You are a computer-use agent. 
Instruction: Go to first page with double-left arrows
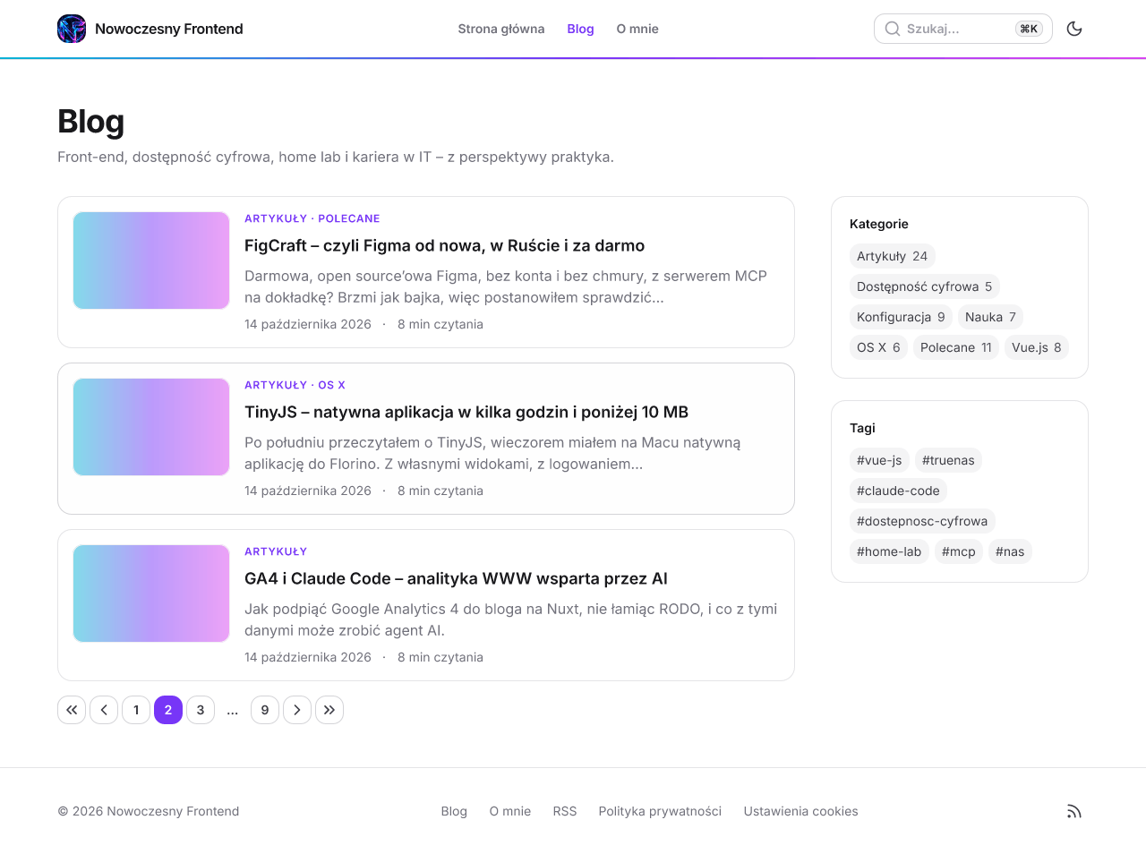tap(72, 710)
